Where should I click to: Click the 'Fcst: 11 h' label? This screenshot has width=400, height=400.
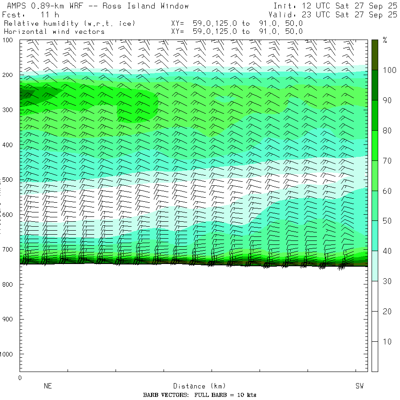[31, 15]
